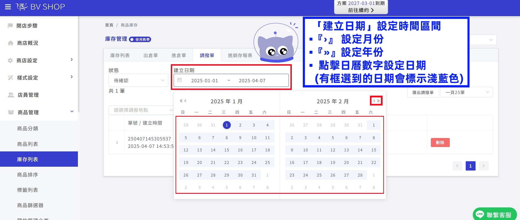Select January 15 in the 2025年1月 calendar
The image size is (520, 220).
click(227, 150)
